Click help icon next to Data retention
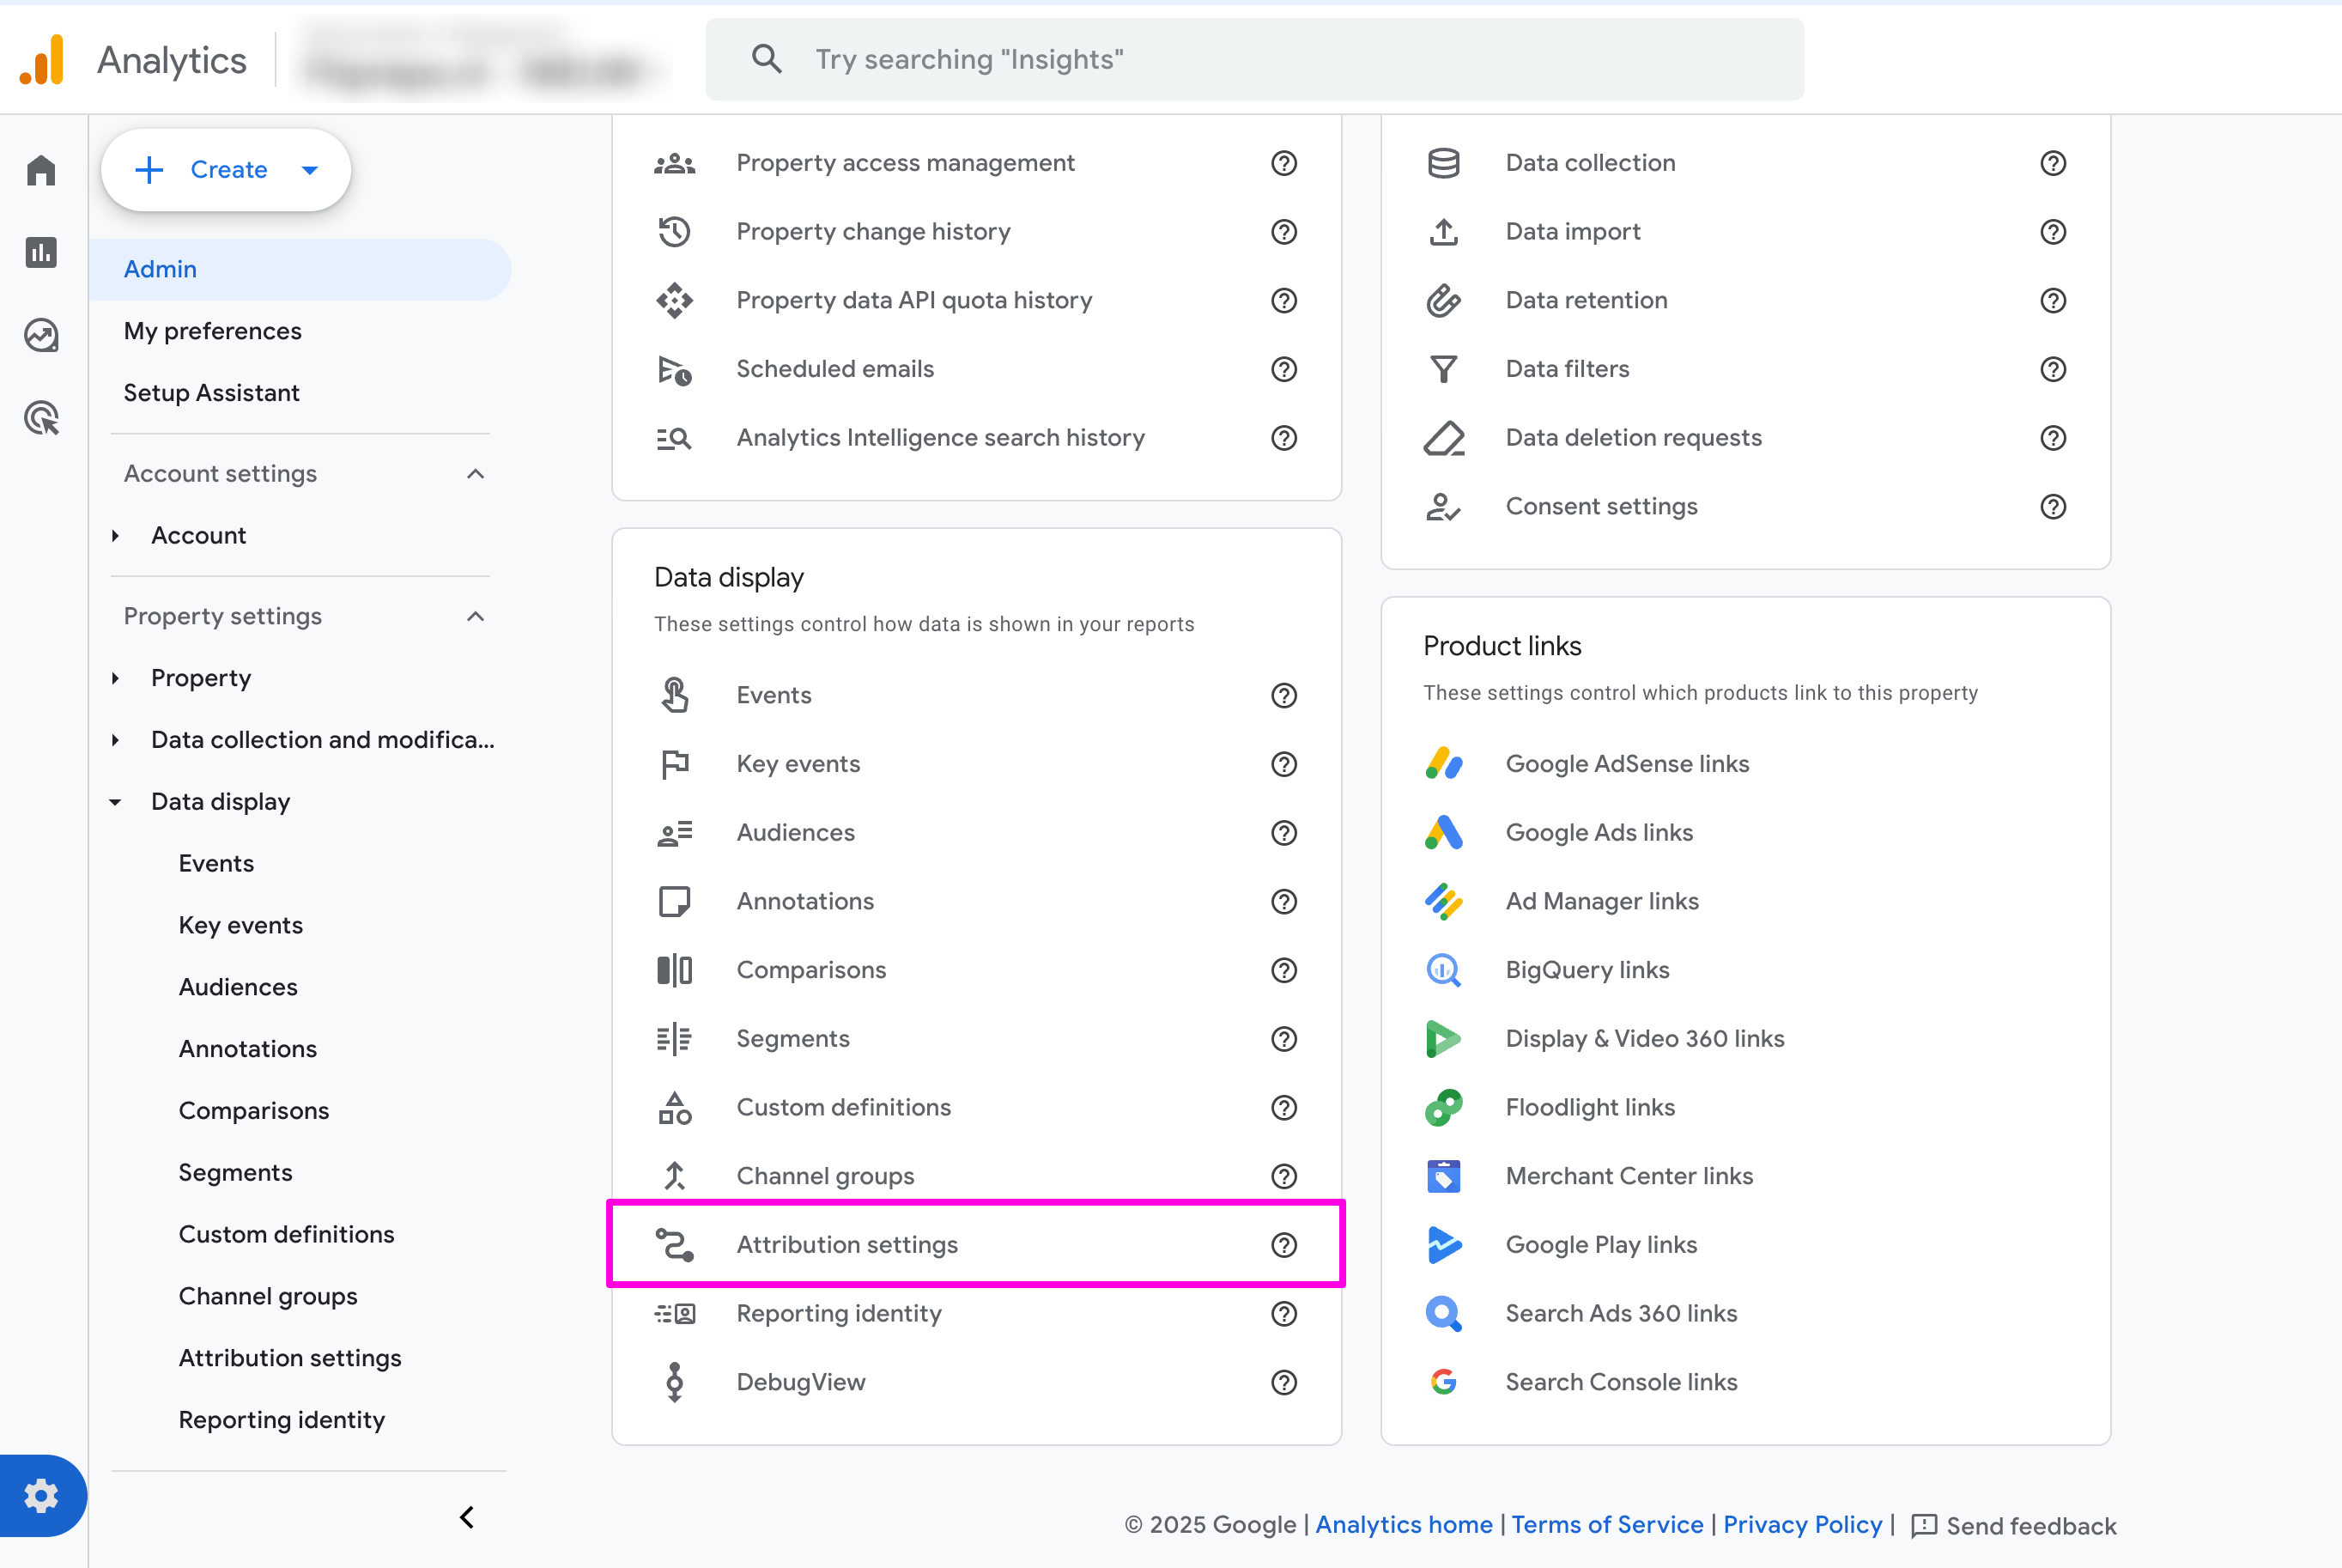 pyautogui.click(x=2054, y=300)
